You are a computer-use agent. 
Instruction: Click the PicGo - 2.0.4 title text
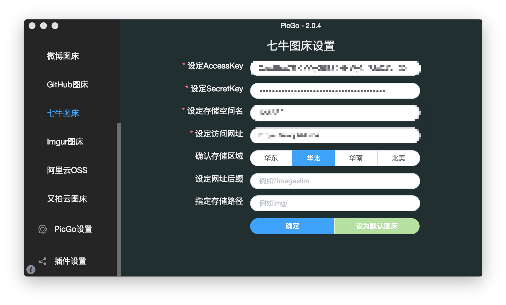coord(301,26)
